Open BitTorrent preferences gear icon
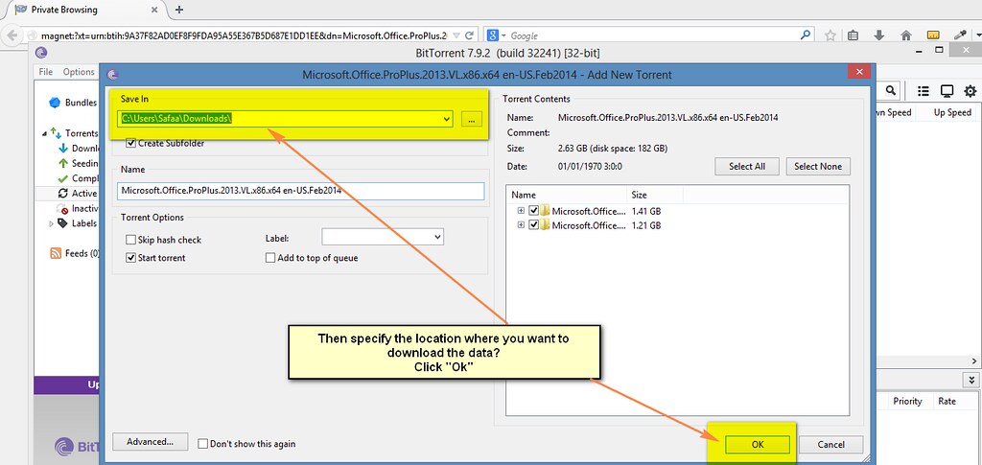 pyautogui.click(x=970, y=91)
